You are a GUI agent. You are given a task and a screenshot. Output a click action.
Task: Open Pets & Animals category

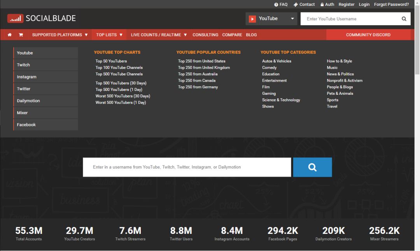[x=340, y=93]
